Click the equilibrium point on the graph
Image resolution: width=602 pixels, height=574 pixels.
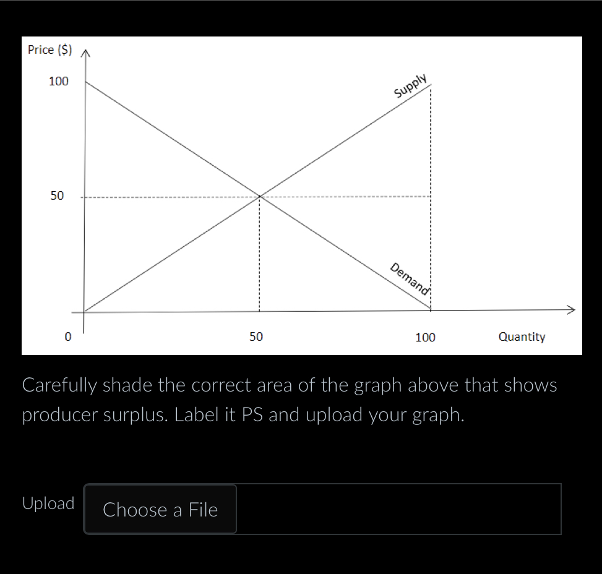258,196
